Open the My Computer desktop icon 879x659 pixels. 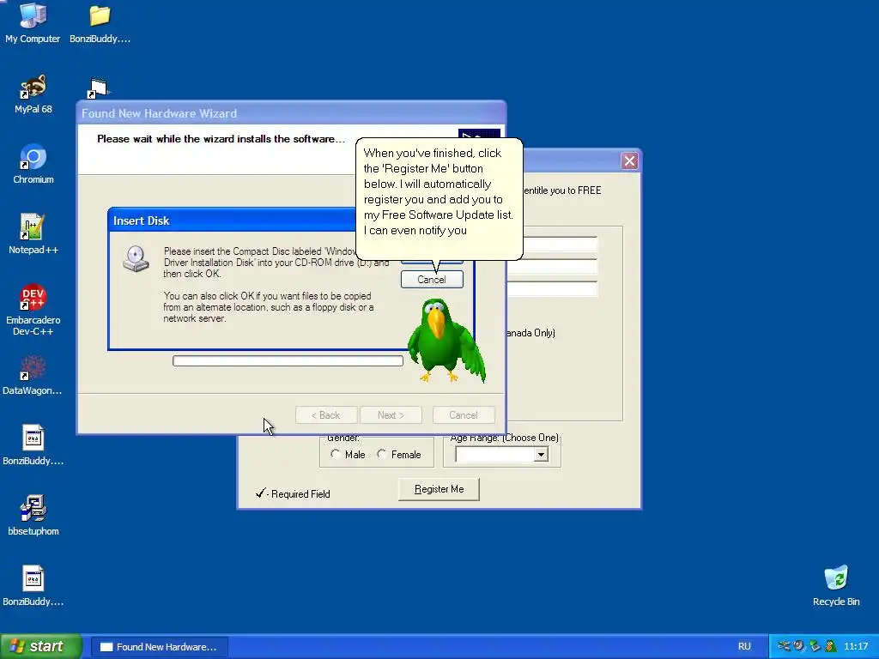(x=33, y=22)
